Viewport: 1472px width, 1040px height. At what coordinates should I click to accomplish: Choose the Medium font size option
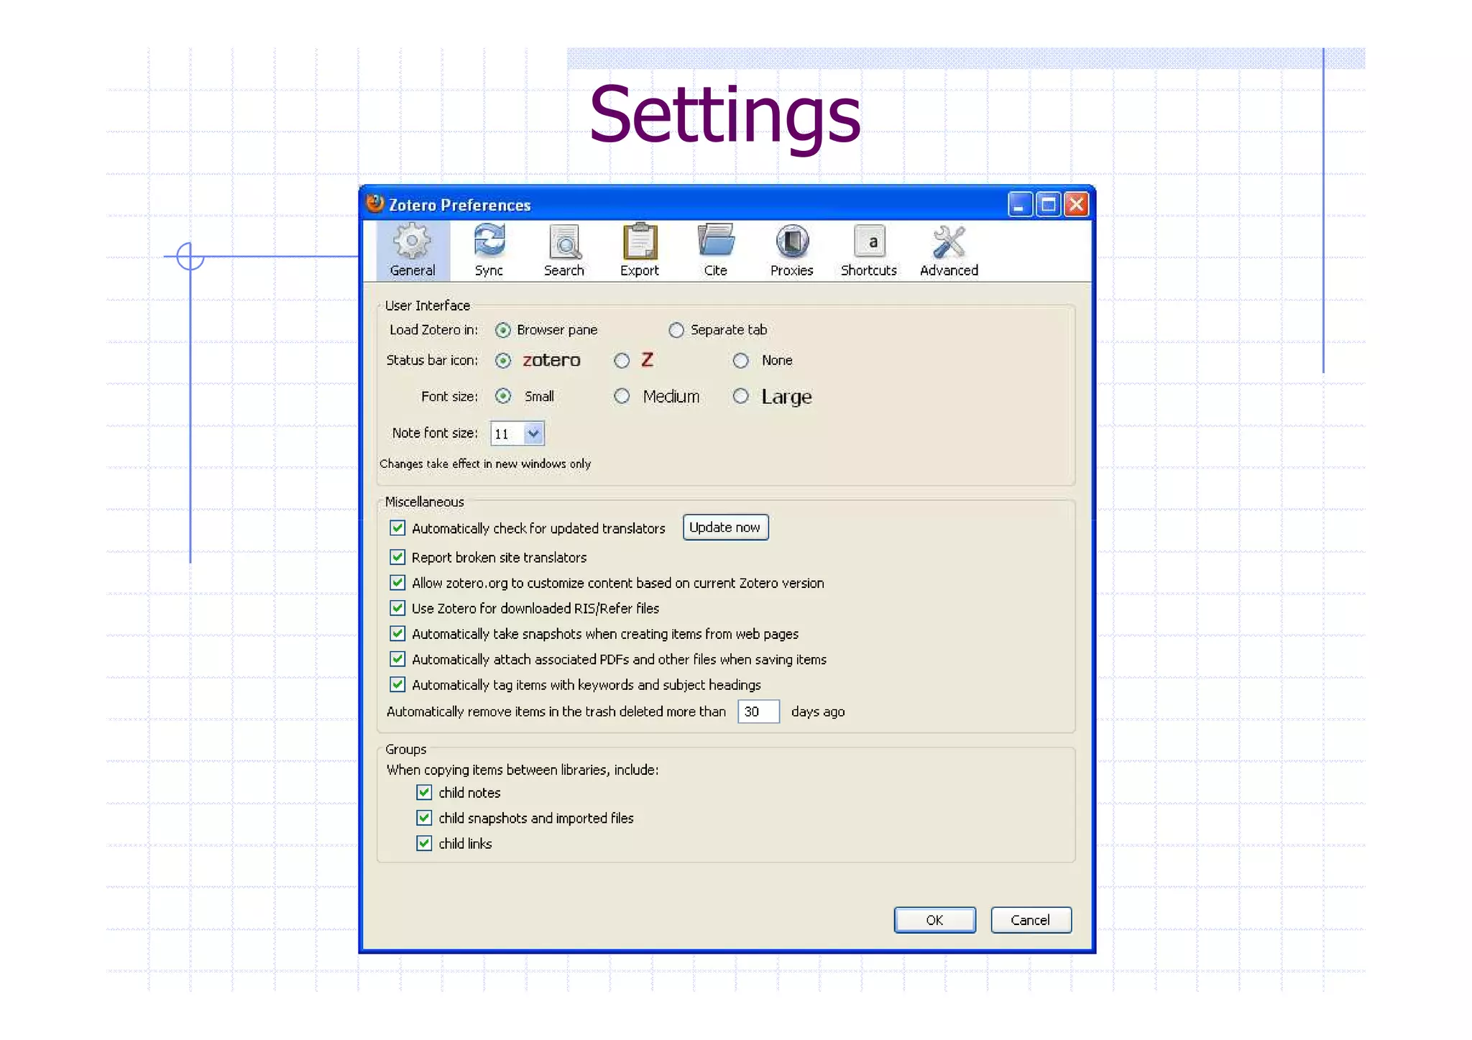tap(622, 396)
